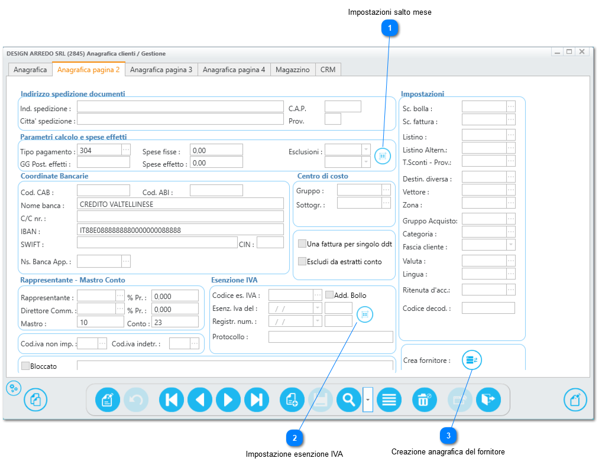Image resolution: width=599 pixels, height=468 pixels.
Task: Click the Crea fornitore icon
Action: (472, 360)
